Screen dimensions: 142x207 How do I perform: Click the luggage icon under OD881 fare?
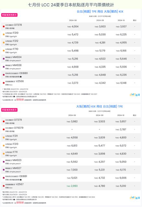tap(21, 180)
